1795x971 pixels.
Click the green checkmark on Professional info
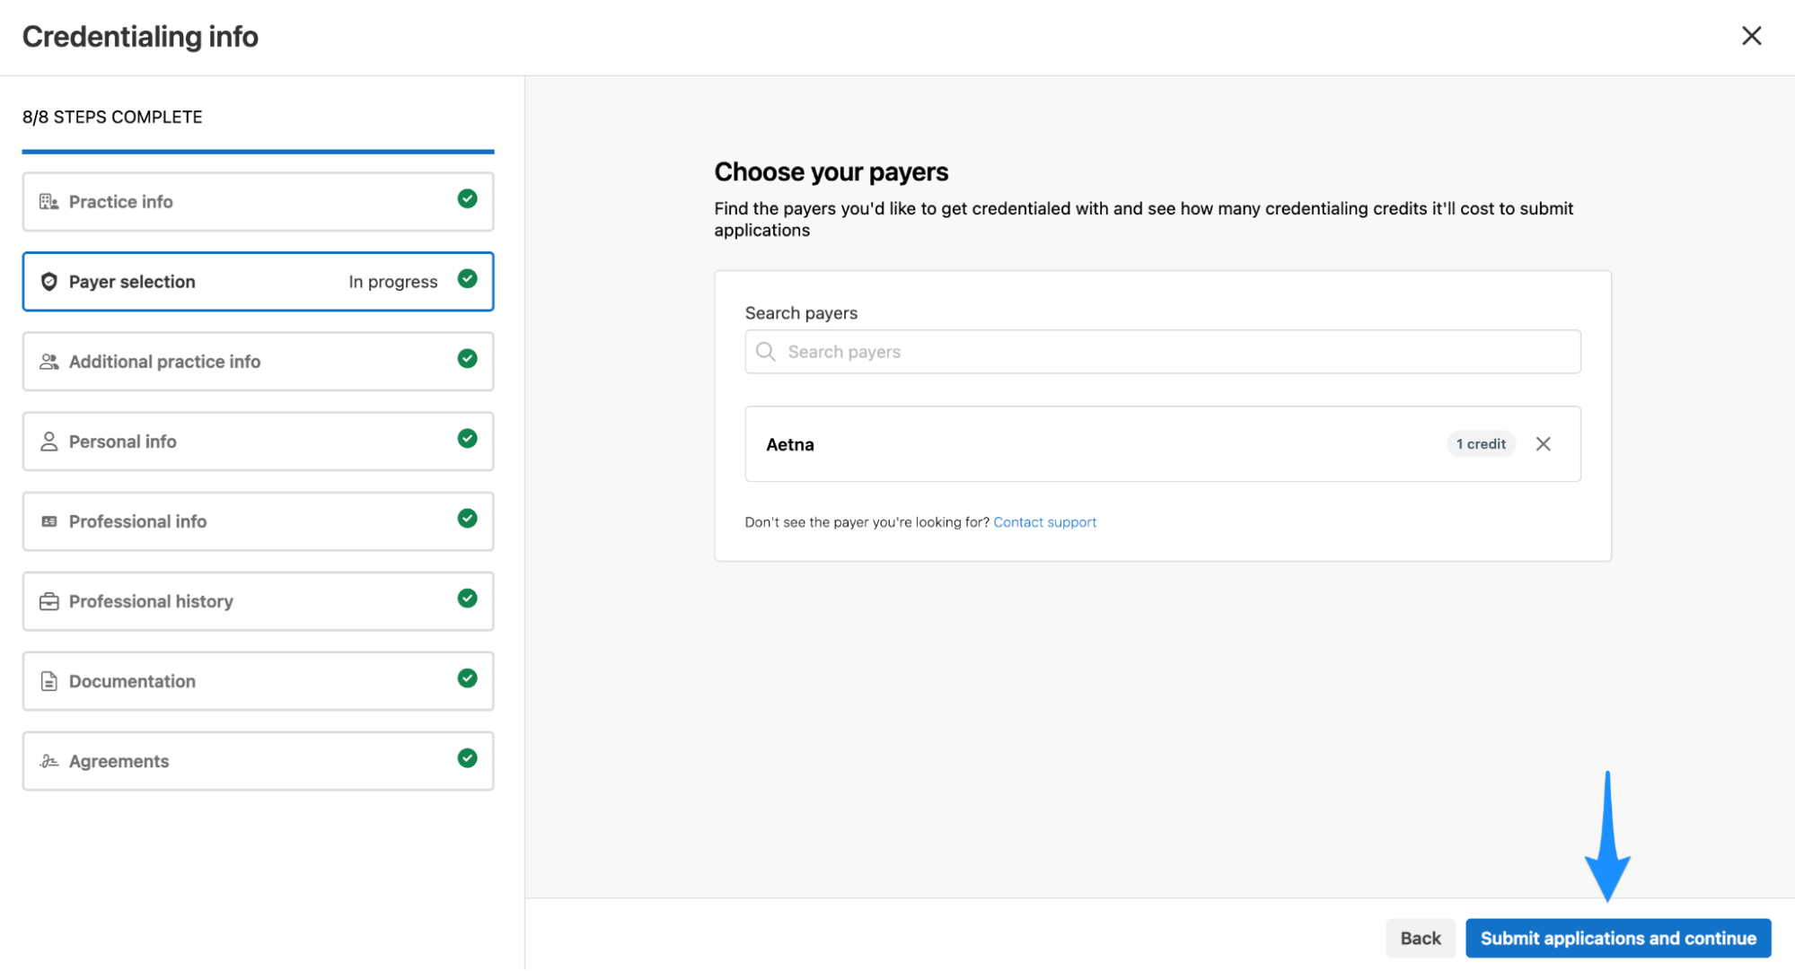(467, 519)
